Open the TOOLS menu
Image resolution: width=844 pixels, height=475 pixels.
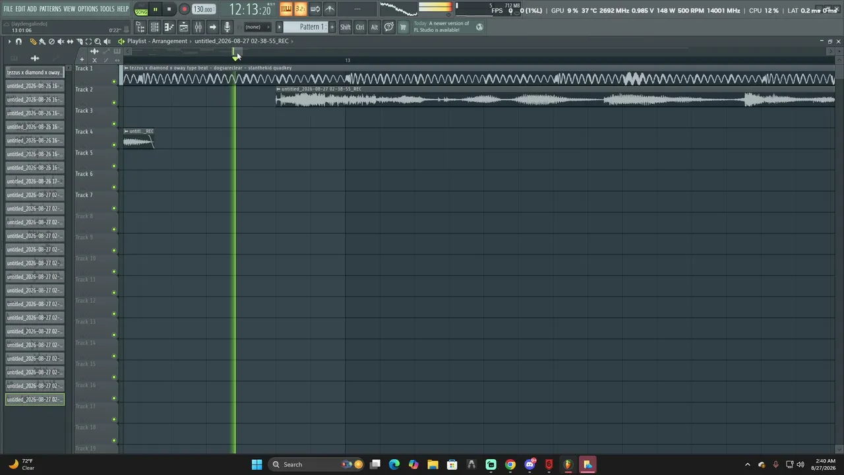[x=107, y=9]
